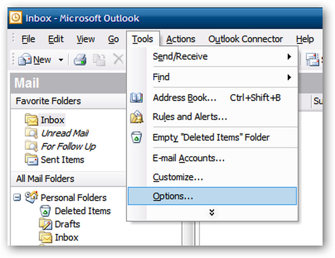
Task: Close the open Tools menu
Action: point(142,39)
